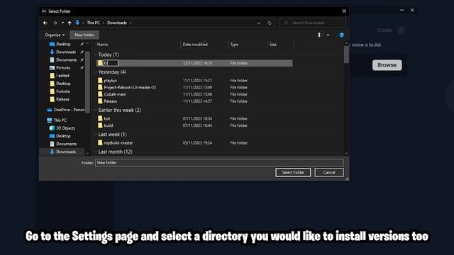Image resolution: width=454 pixels, height=255 pixels.
Task: Click the Cancel button
Action: click(x=329, y=173)
